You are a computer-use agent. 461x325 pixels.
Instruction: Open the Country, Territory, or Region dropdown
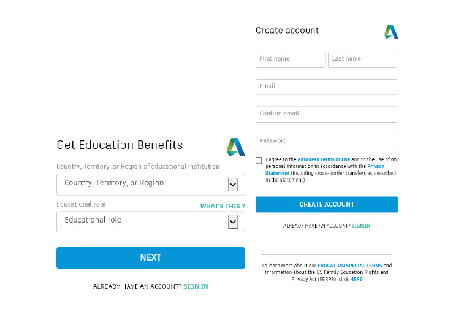pyautogui.click(x=151, y=185)
